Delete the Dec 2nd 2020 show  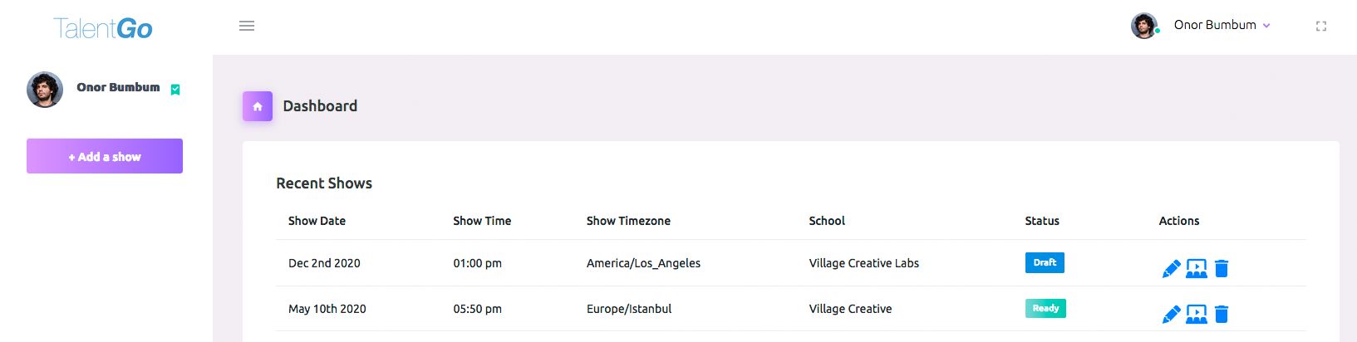tap(1222, 268)
